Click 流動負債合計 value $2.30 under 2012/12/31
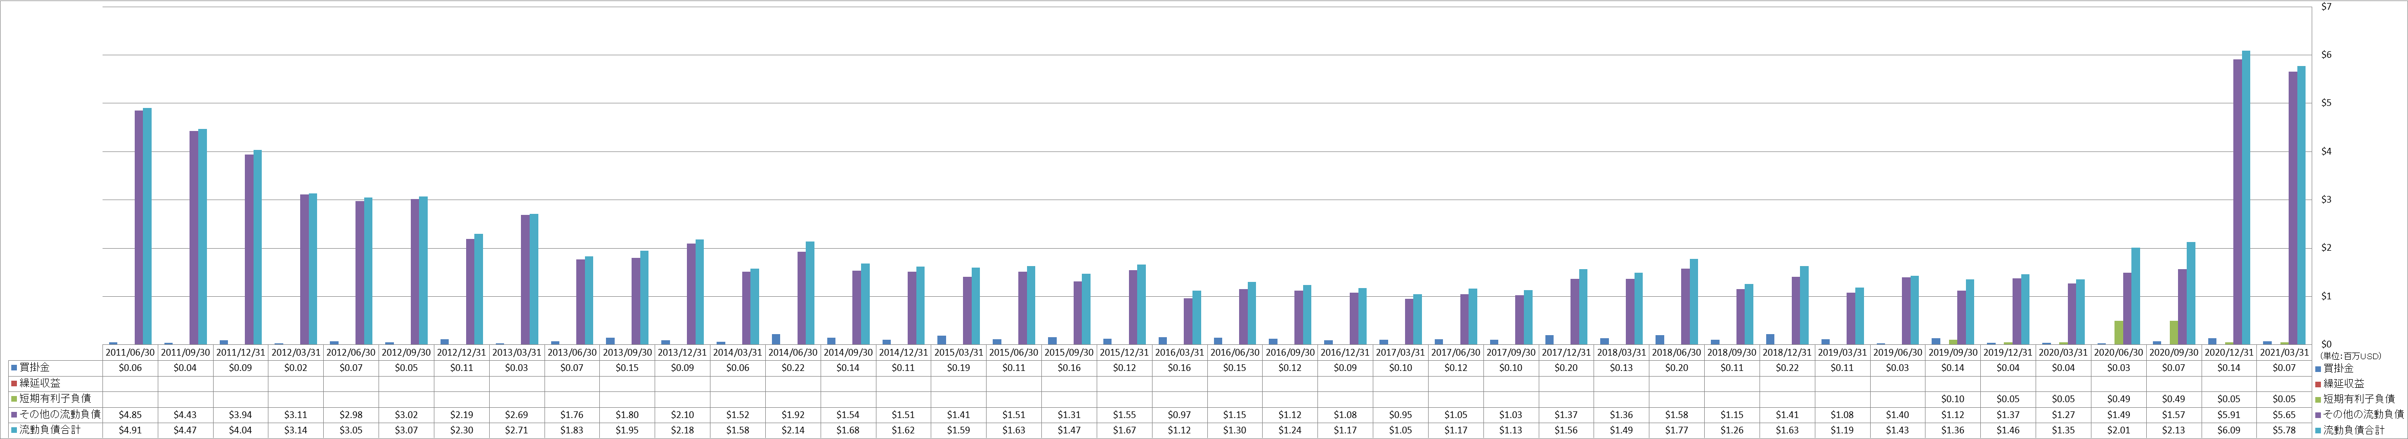Image resolution: width=2408 pixels, height=439 pixels. coord(461,430)
